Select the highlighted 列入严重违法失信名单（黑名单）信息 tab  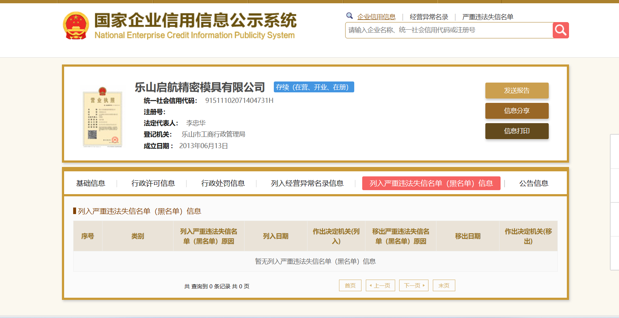pyautogui.click(x=431, y=183)
